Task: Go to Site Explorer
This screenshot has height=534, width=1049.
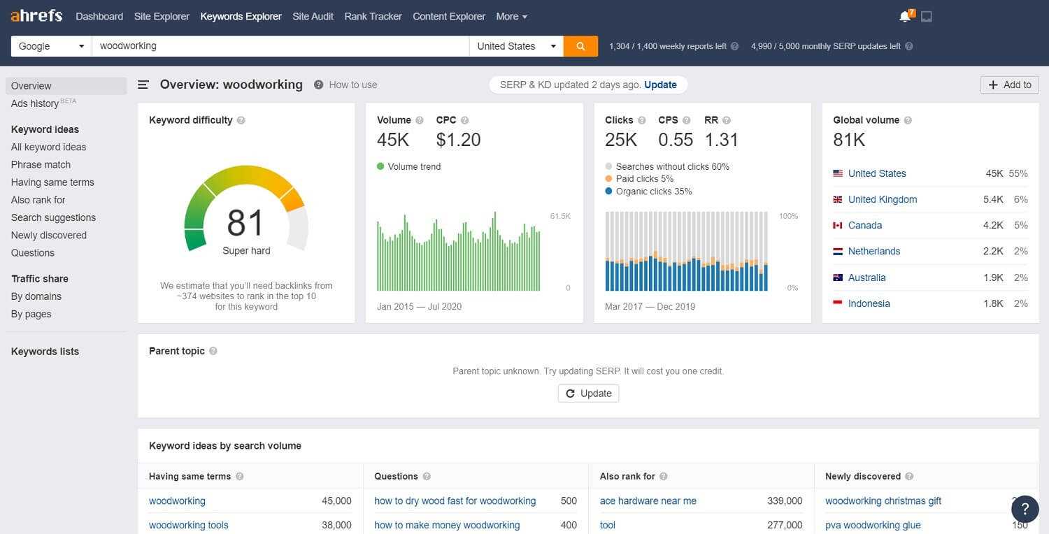Action: click(x=162, y=16)
